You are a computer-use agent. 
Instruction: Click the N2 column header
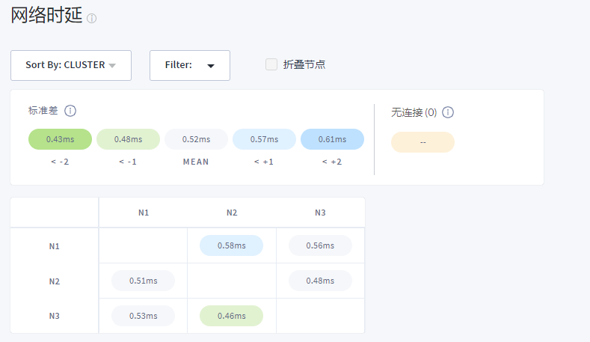[232, 213]
